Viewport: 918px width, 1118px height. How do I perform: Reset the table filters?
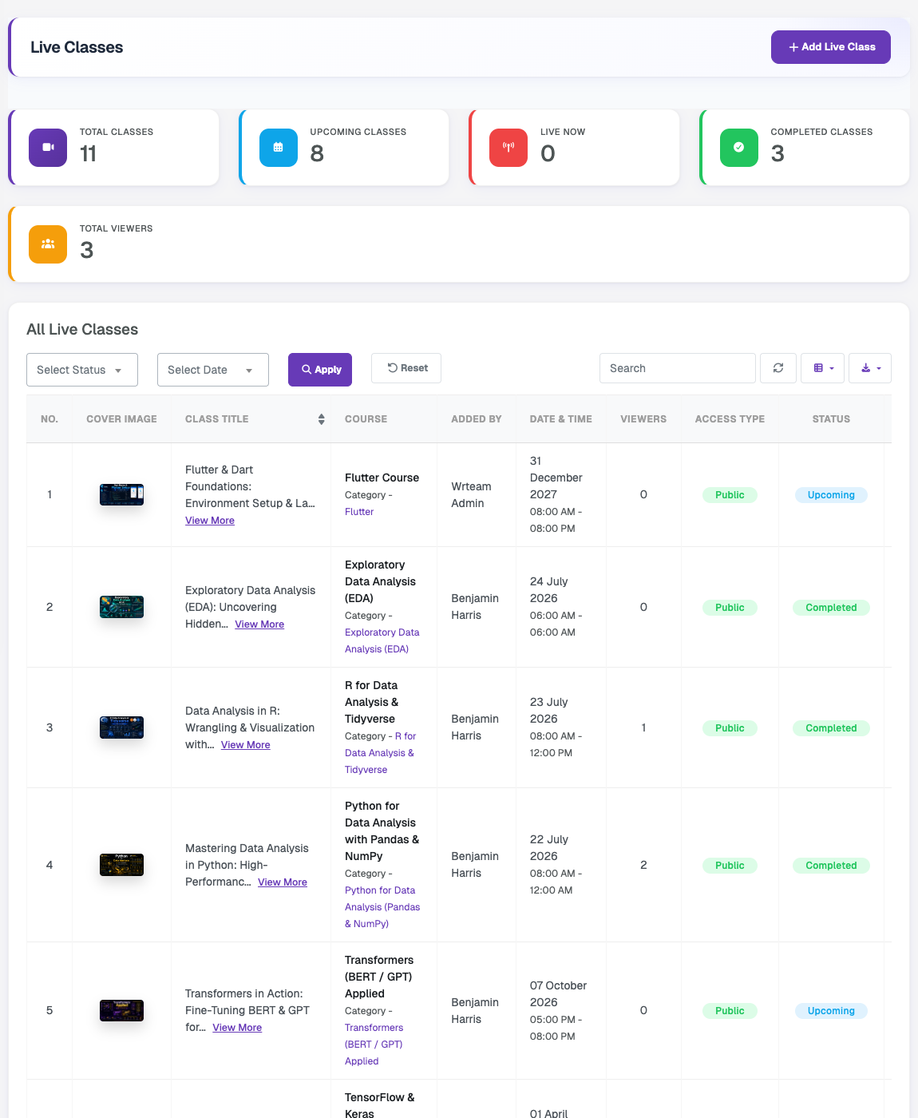click(406, 368)
